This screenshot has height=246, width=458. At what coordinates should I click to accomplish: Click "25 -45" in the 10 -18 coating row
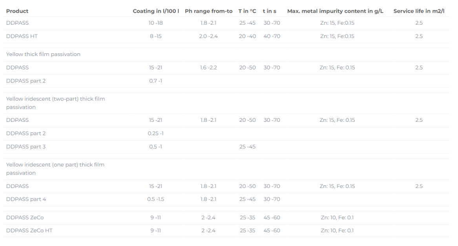click(x=247, y=23)
